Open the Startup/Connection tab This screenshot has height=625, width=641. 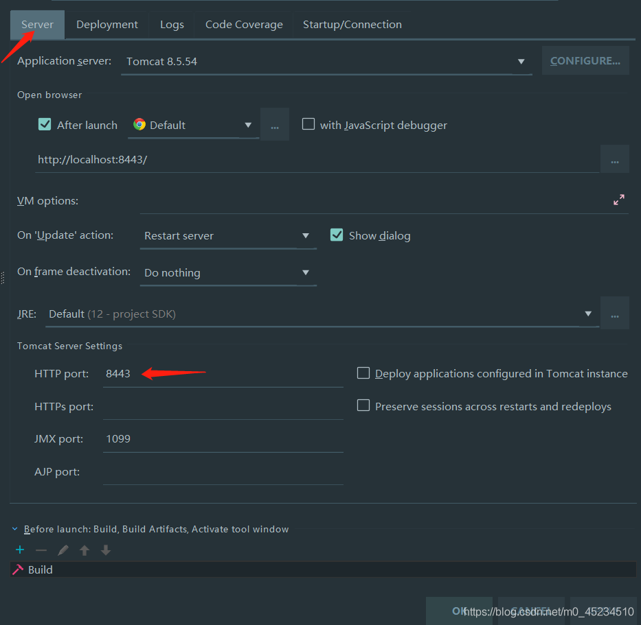(352, 25)
